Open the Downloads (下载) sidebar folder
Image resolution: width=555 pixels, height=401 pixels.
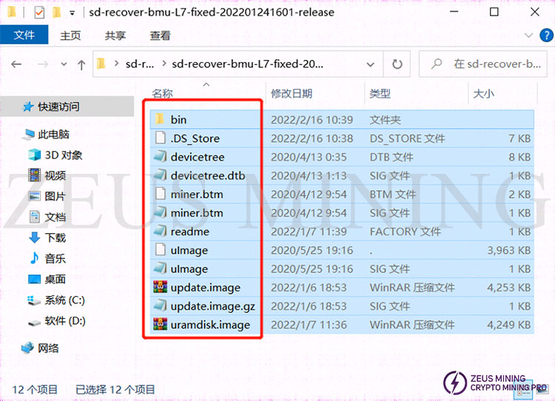coord(47,237)
